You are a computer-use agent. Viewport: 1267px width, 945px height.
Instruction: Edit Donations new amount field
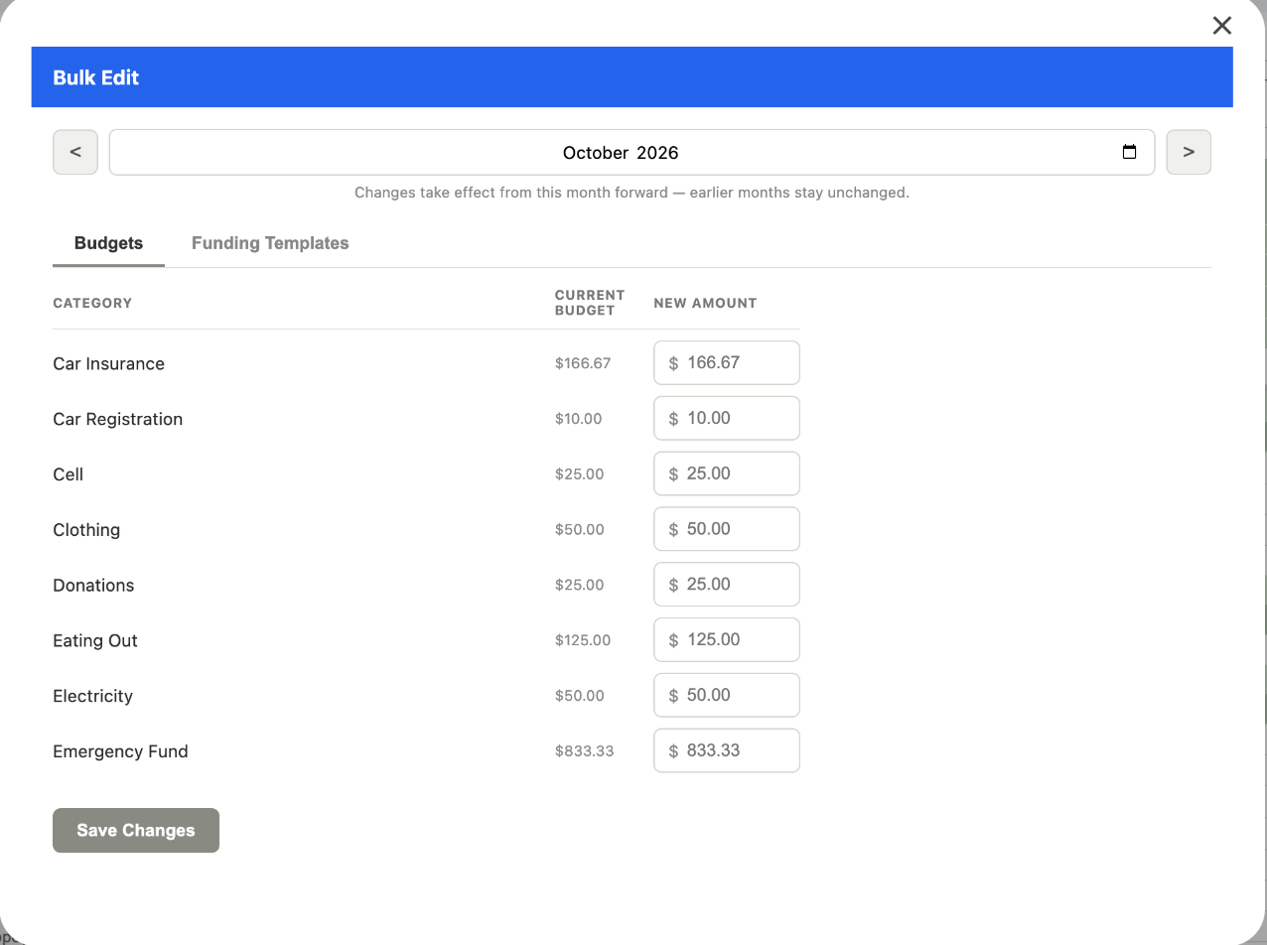727,585
